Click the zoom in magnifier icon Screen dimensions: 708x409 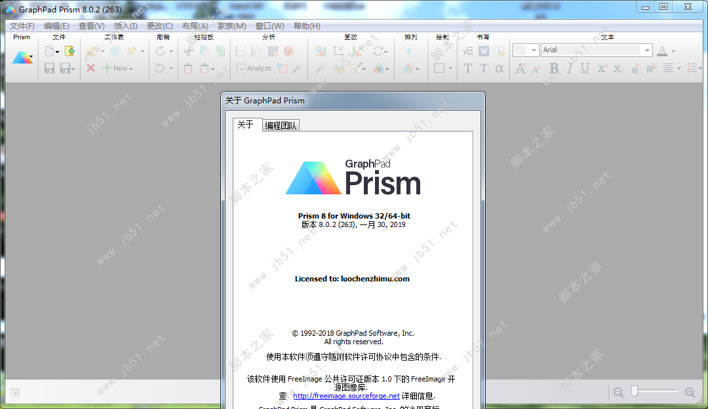(x=690, y=393)
